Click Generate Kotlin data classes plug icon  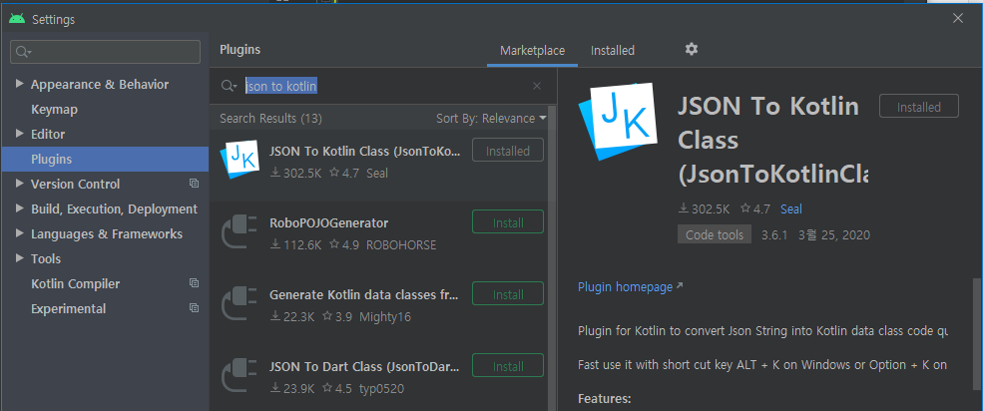pyautogui.click(x=240, y=304)
